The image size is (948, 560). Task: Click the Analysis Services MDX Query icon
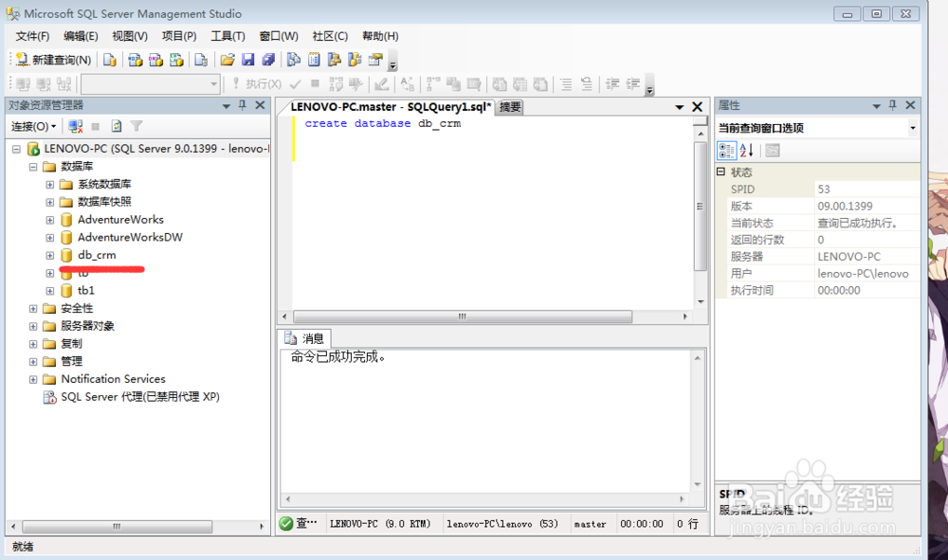(136, 59)
